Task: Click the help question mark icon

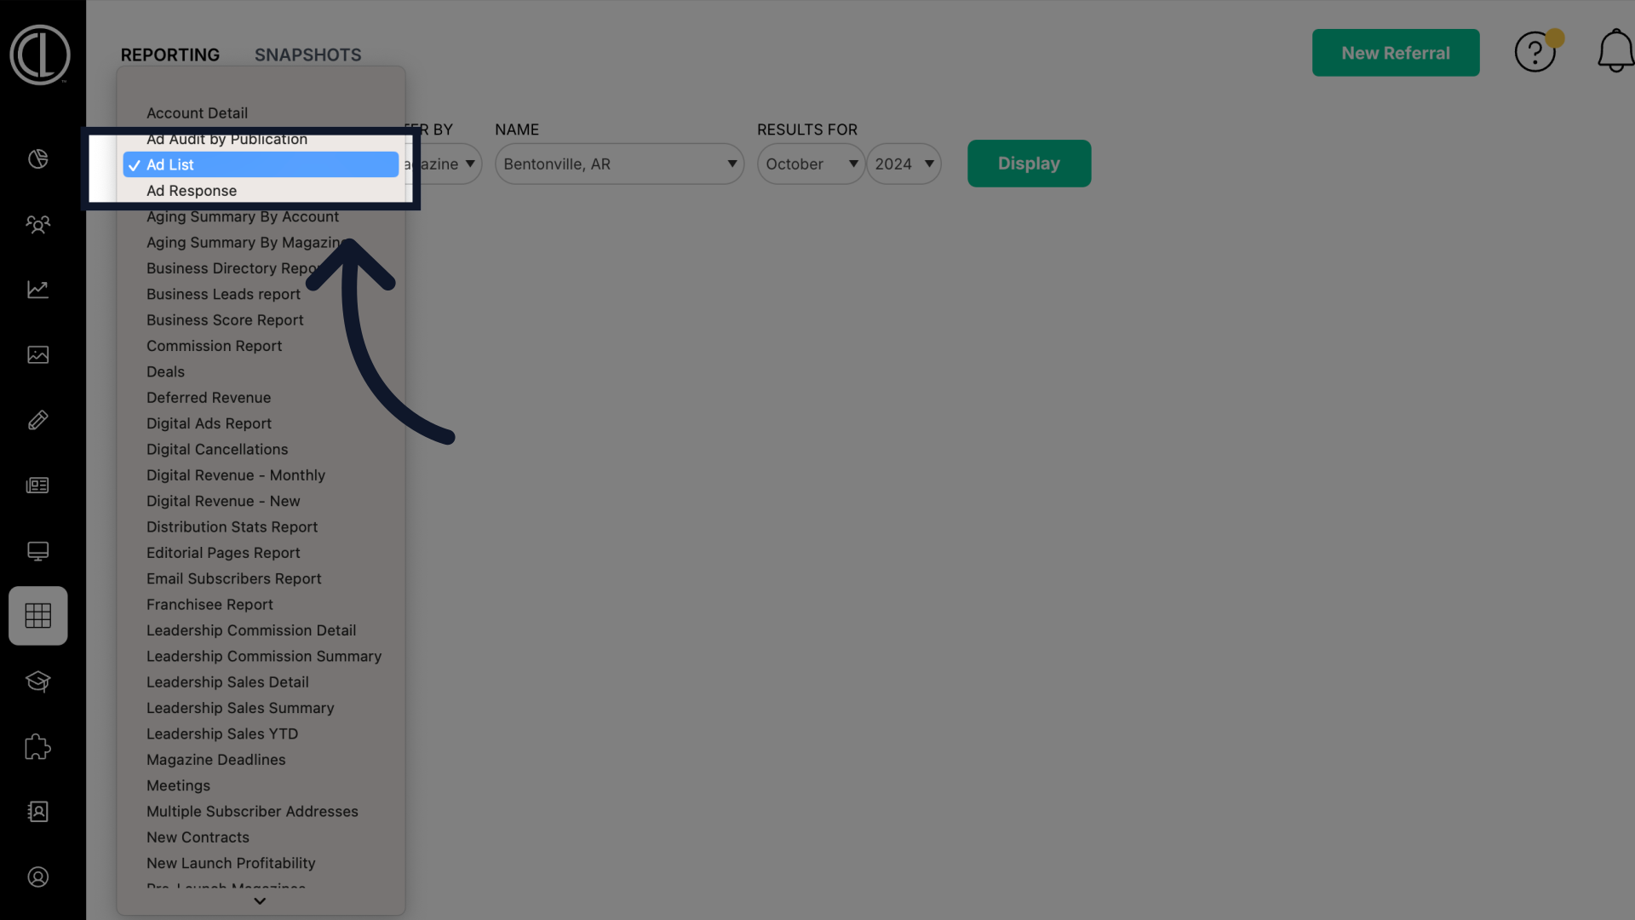Action: 1535,53
